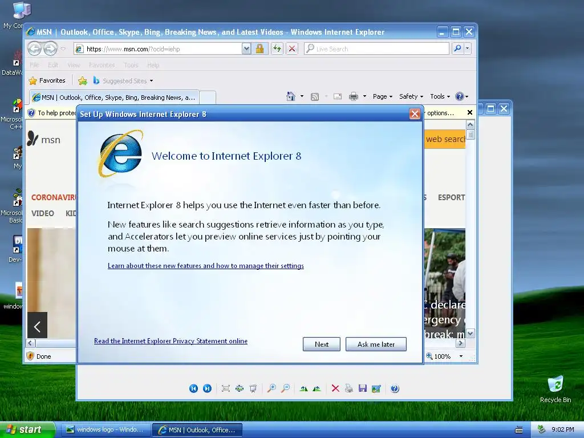Go to next image in picture viewer
Image resolution: width=584 pixels, height=438 pixels.
[207, 388]
